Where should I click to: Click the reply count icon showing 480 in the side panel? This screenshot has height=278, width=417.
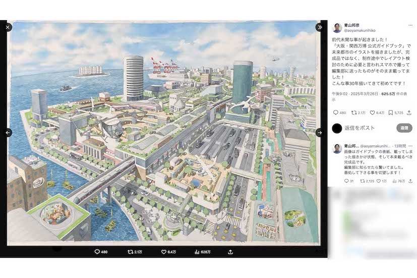click(x=336, y=113)
